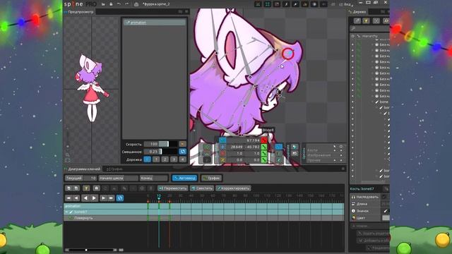Viewport: 452px width, 254px height.
Task: Click the tree panel filter icon
Action: point(366,20)
